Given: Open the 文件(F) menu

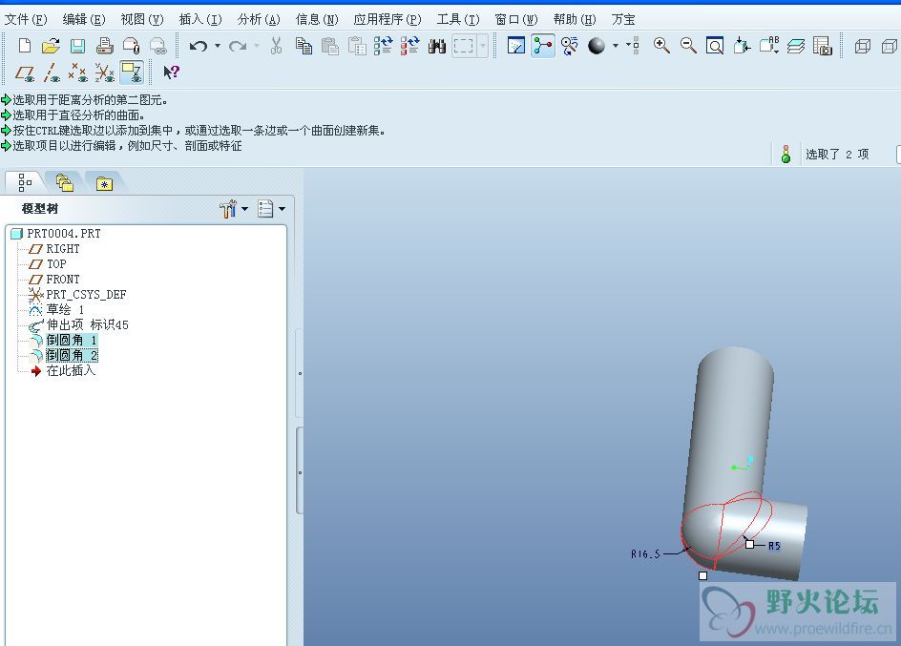Looking at the screenshot, I should (x=25, y=19).
